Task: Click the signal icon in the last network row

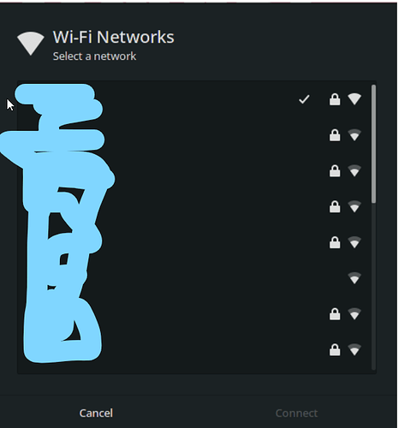Action: (354, 350)
